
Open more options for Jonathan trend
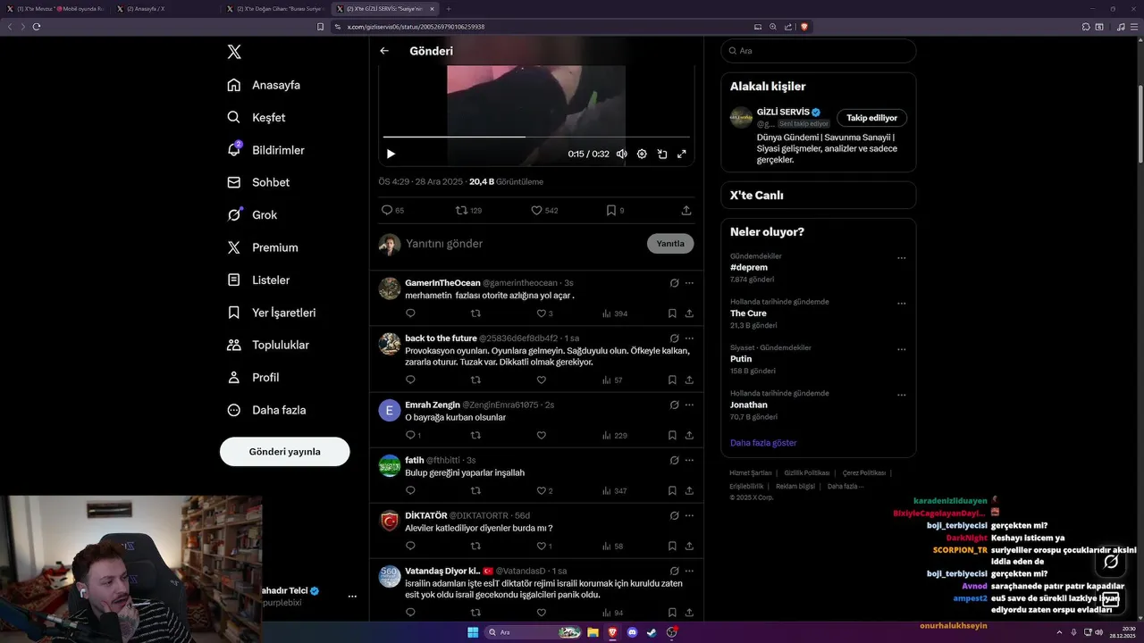tap(901, 396)
